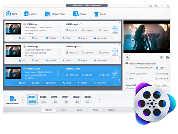
Task: Add a video with the Video icon
Action: pyautogui.click(x=30, y=14)
